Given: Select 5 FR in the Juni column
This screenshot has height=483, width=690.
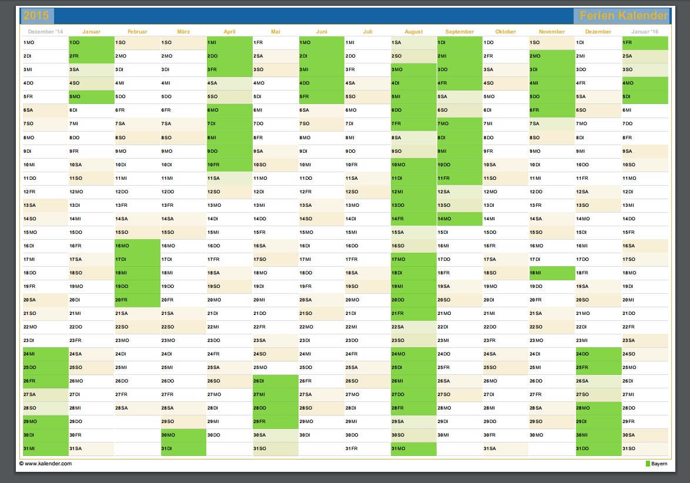Looking at the screenshot, I should (321, 97).
